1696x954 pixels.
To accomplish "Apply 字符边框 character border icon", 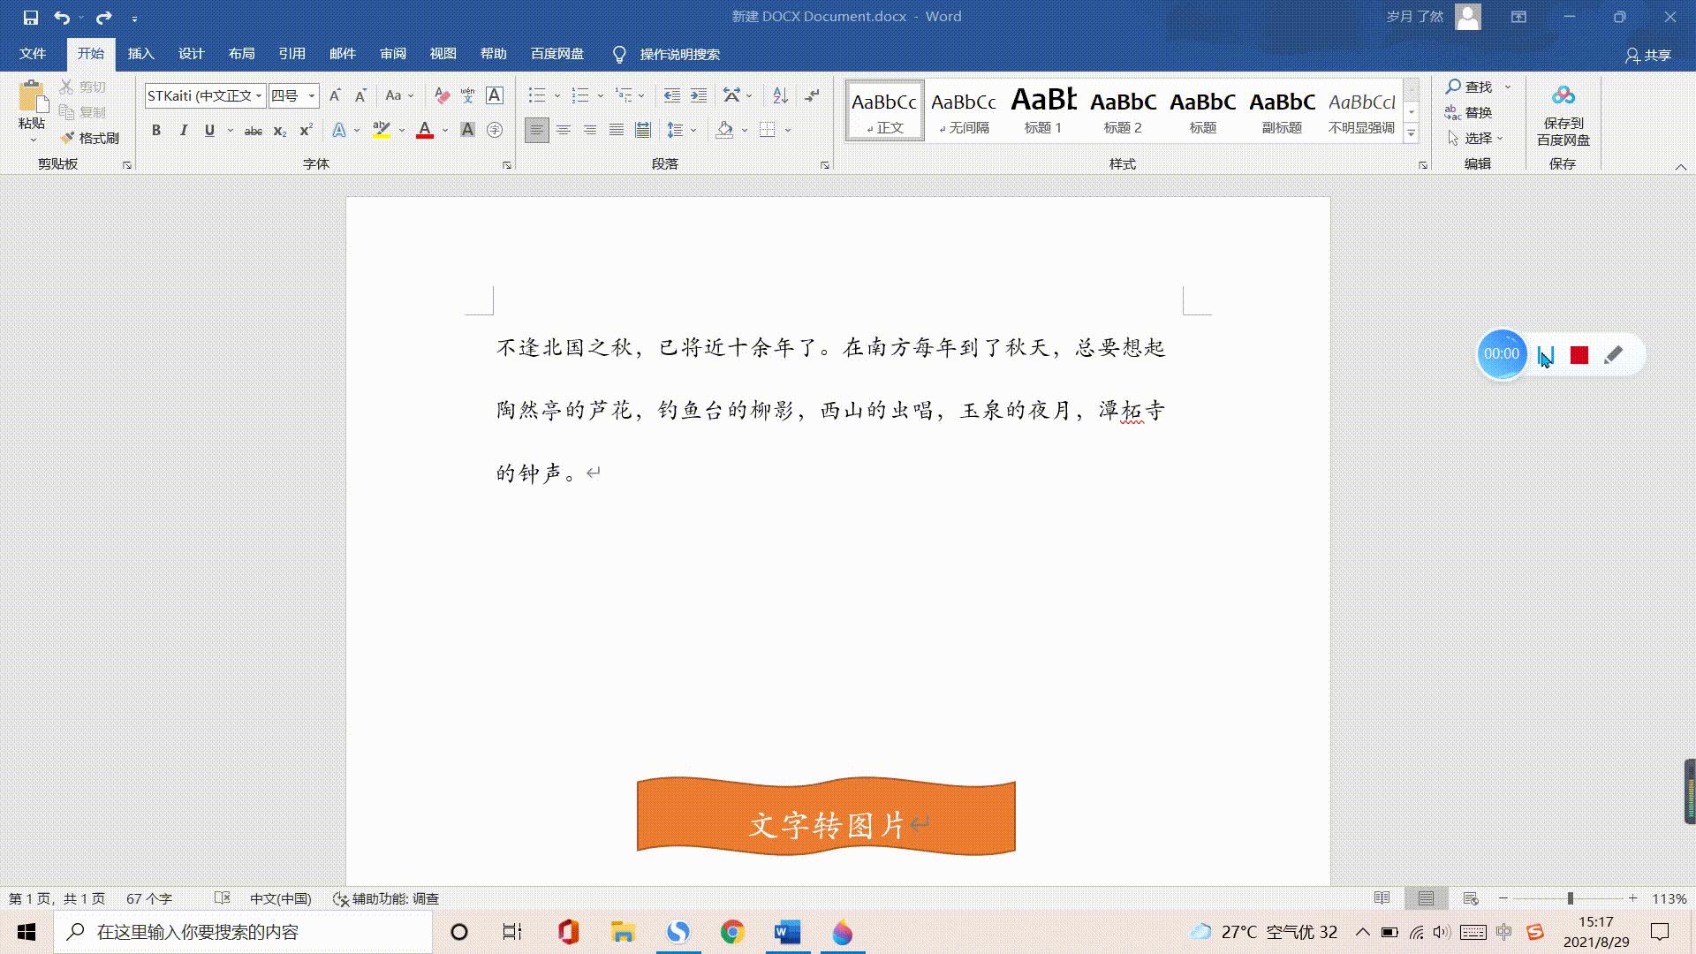I will pos(494,95).
